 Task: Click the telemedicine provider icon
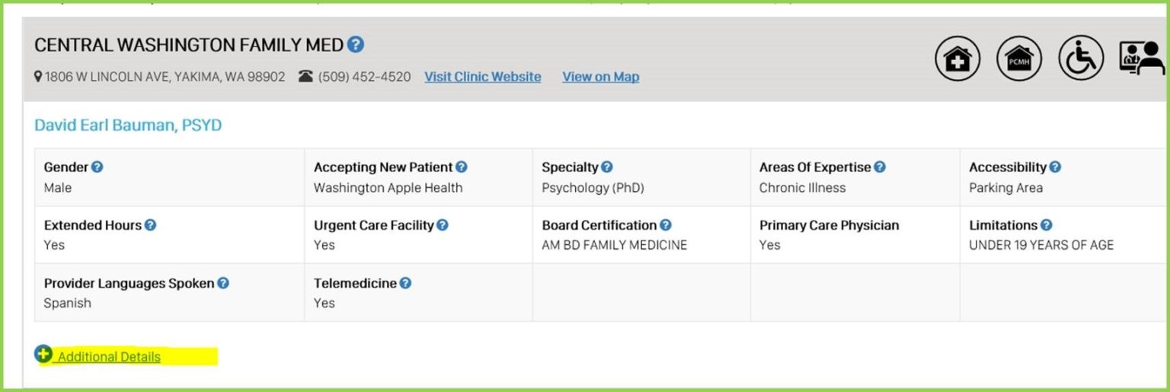pos(1142,59)
